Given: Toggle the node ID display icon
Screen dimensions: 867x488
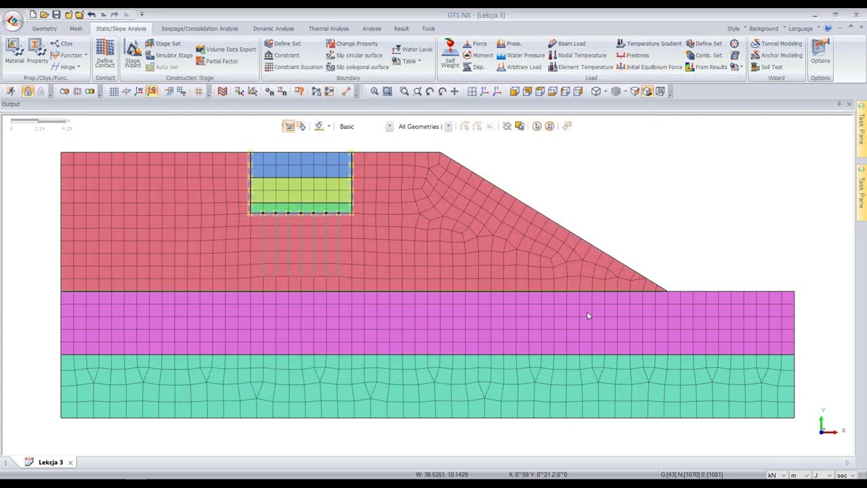Looking at the screenshot, I should (269, 91).
